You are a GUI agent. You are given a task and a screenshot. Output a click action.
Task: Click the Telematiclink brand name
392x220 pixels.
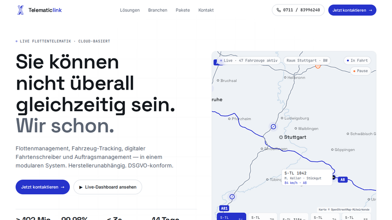click(45, 10)
